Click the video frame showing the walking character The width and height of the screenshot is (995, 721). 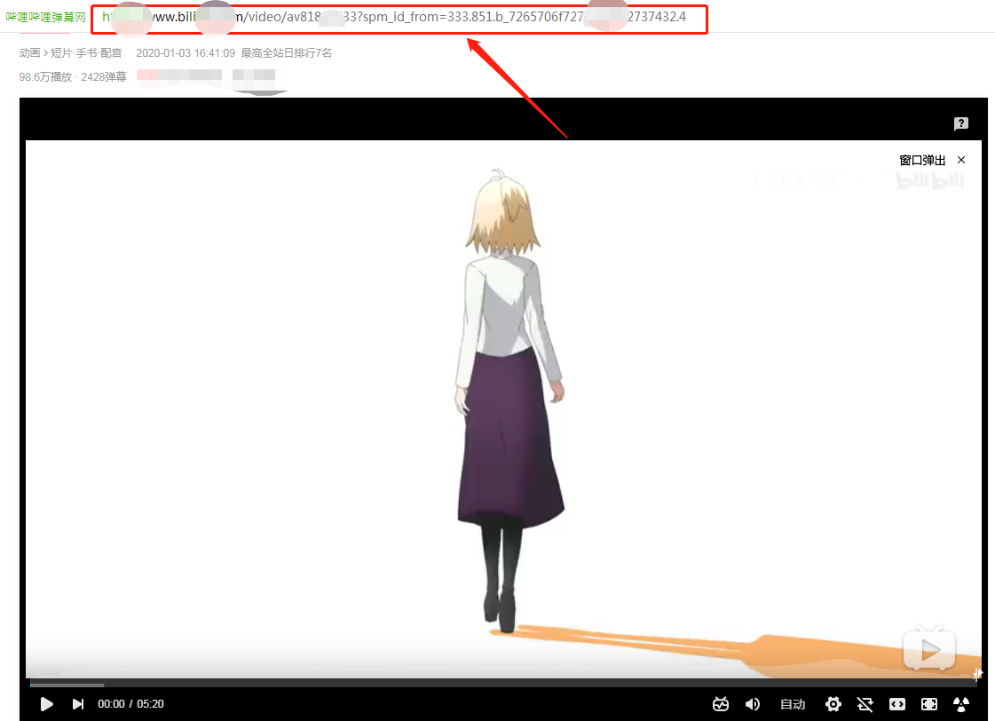(x=503, y=409)
